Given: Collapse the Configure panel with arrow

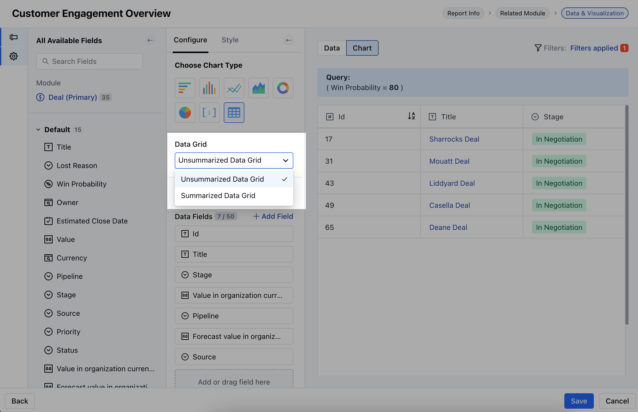Looking at the screenshot, I should pos(288,40).
